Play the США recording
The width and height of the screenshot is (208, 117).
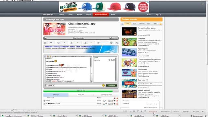click(x=45, y=101)
